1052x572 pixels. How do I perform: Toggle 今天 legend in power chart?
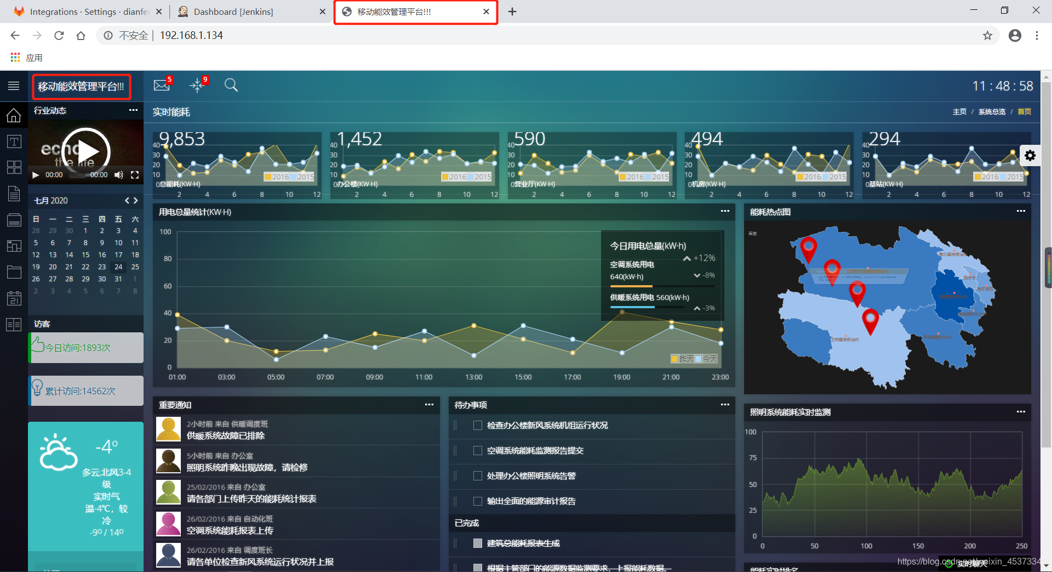click(x=706, y=359)
